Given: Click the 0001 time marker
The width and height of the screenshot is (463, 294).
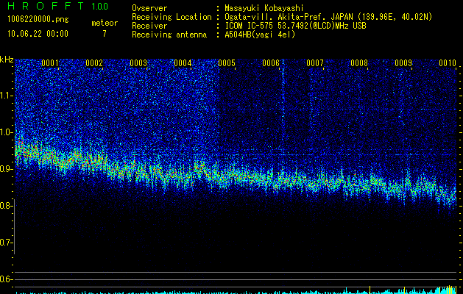Looking at the screenshot, I should pos(50,63).
